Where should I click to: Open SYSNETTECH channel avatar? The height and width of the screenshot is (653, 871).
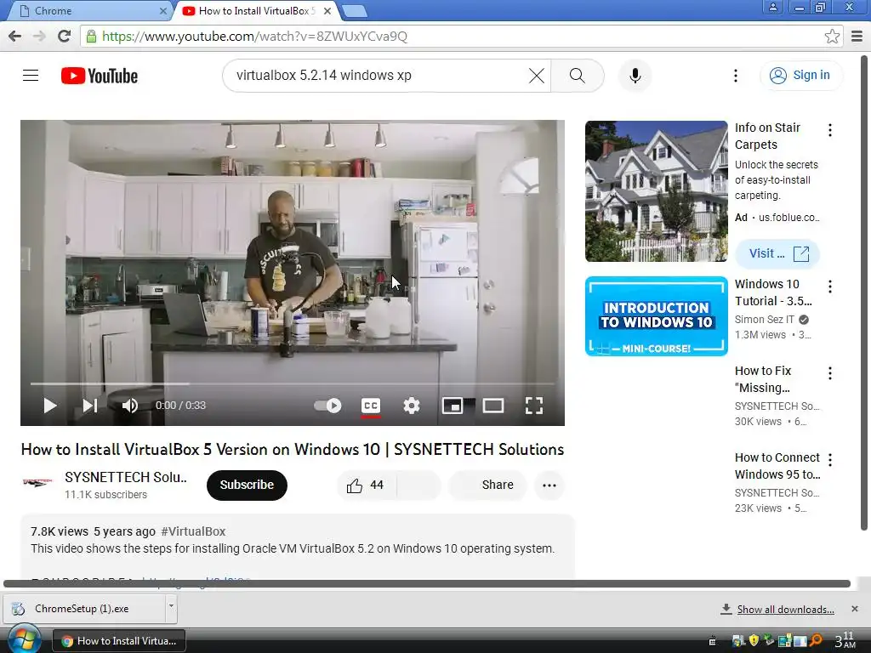pos(37,483)
